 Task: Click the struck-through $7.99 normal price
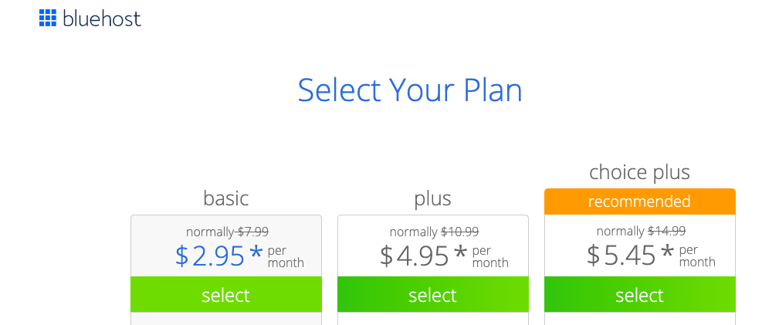pyautogui.click(x=253, y=232)
